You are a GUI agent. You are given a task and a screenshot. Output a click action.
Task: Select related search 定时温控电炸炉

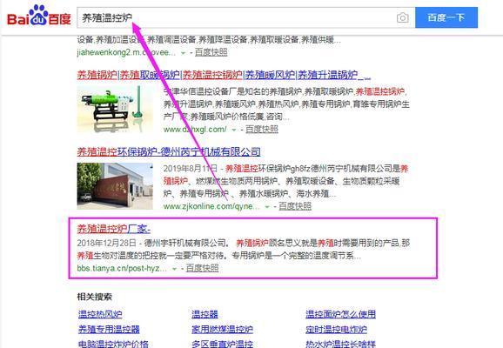click(x=336, y=330)
